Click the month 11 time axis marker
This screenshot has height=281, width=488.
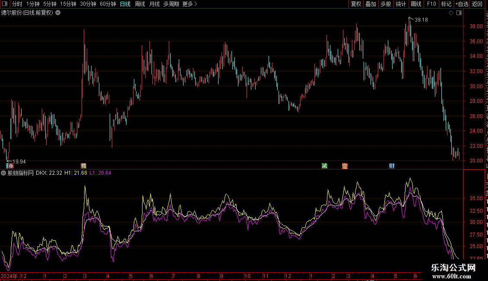[266, 276]
